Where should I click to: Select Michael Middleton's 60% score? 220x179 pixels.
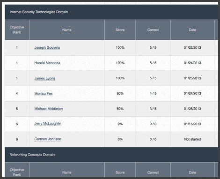click(120, 109)
